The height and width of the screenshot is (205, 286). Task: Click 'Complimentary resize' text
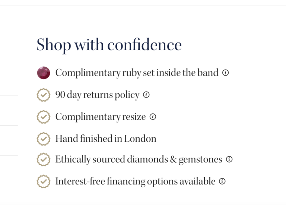101,117
